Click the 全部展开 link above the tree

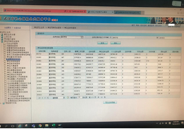click(x=8, y=28)
